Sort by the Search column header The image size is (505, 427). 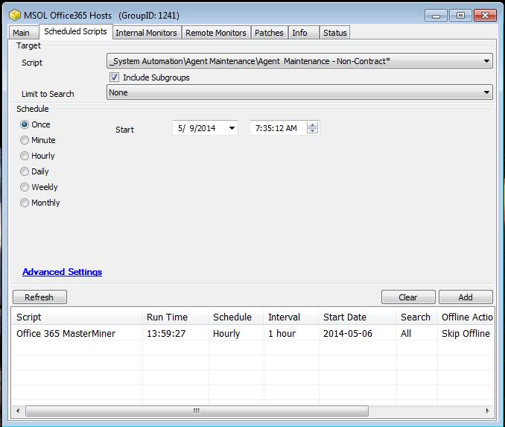click(417, 317)
